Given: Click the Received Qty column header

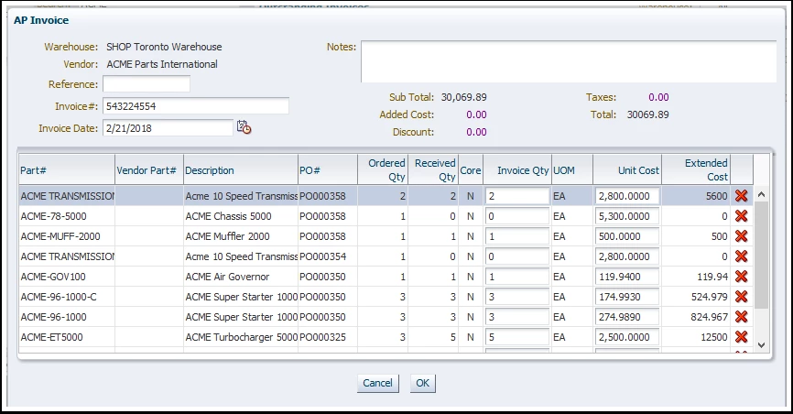Looking at the screenshot, I should pos(433,170).
